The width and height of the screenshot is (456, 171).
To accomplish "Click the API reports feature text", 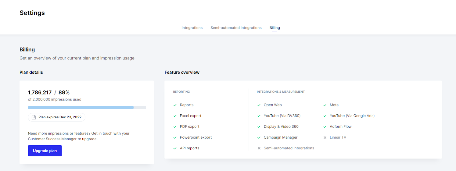I will [x=190, y=148].
